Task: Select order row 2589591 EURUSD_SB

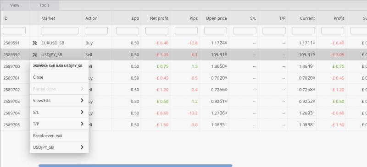Action: coord(183,43)
